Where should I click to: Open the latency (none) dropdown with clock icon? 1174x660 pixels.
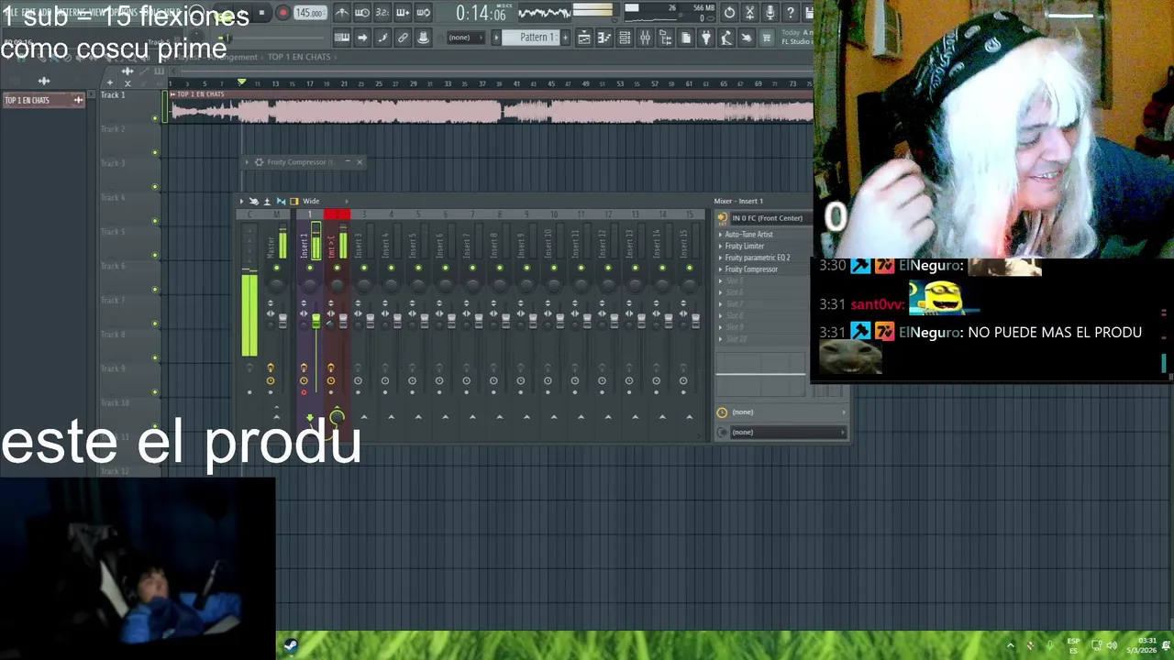781,412
